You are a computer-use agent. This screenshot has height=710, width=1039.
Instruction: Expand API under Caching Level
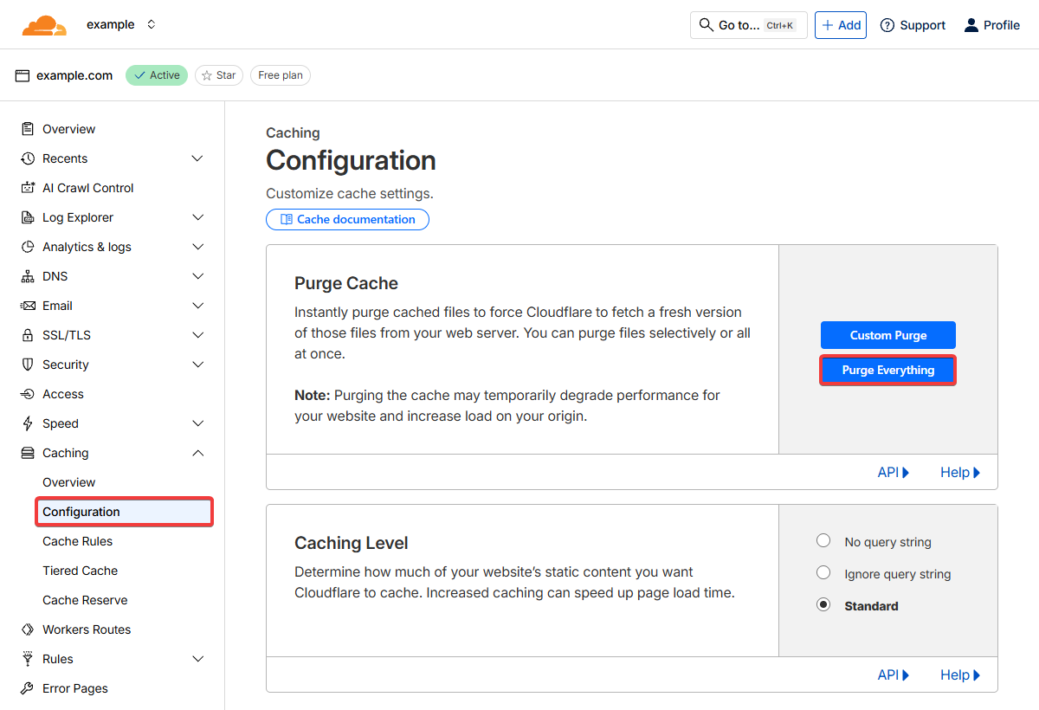894,675
